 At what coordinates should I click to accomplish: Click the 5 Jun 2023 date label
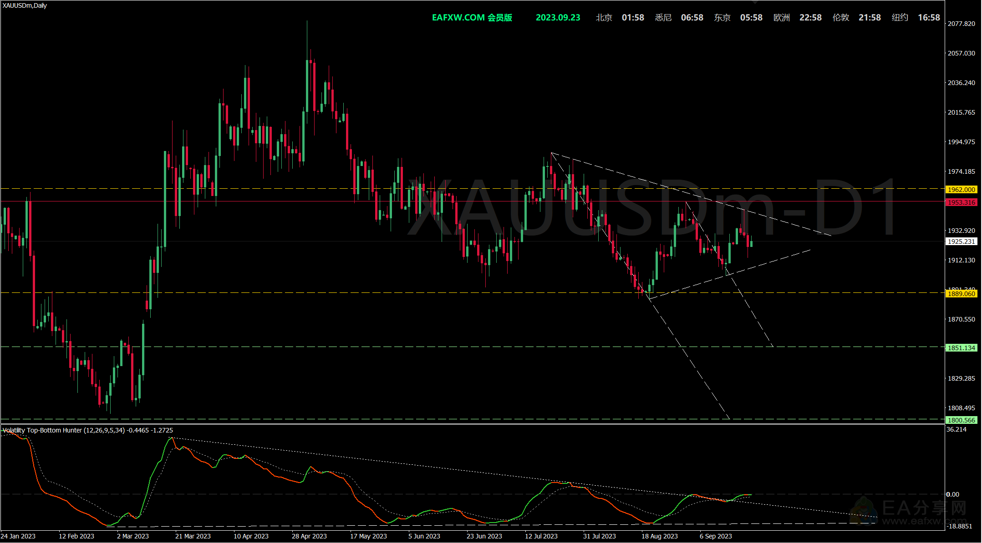424,536
